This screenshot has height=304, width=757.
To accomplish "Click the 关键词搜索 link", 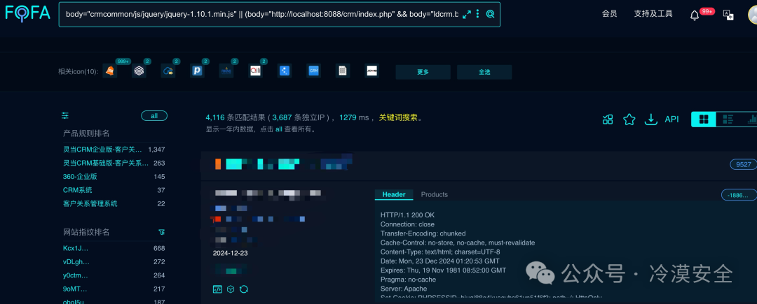I will pyautogui.click(x=398, y=117).
